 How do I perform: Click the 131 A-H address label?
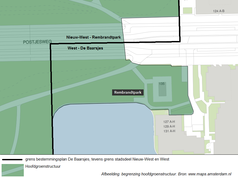169,131
